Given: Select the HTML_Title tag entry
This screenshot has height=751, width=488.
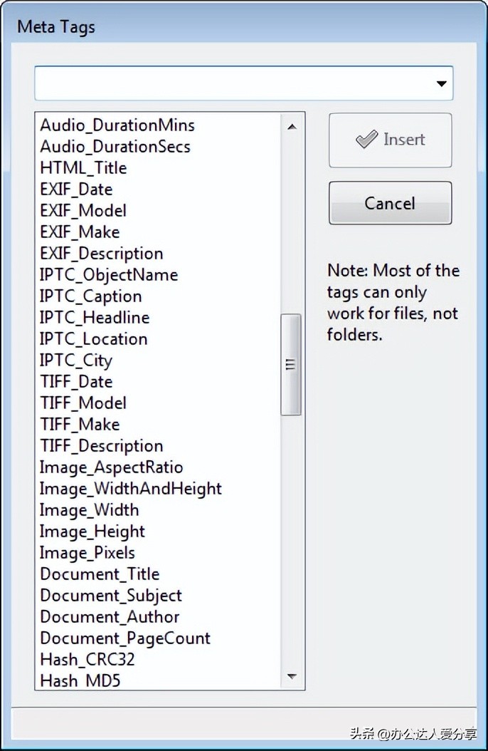Looking at the screenshot, I should click(x=83, y=168).
